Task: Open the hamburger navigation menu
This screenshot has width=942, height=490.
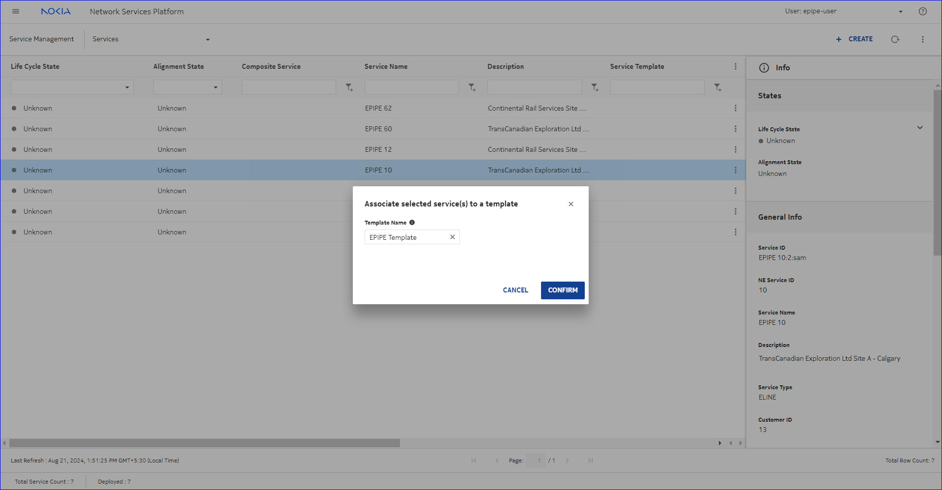Action: (16, 11)
